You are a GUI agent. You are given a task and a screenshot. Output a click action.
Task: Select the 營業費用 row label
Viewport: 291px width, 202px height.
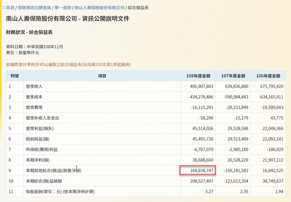coord(34,107)
